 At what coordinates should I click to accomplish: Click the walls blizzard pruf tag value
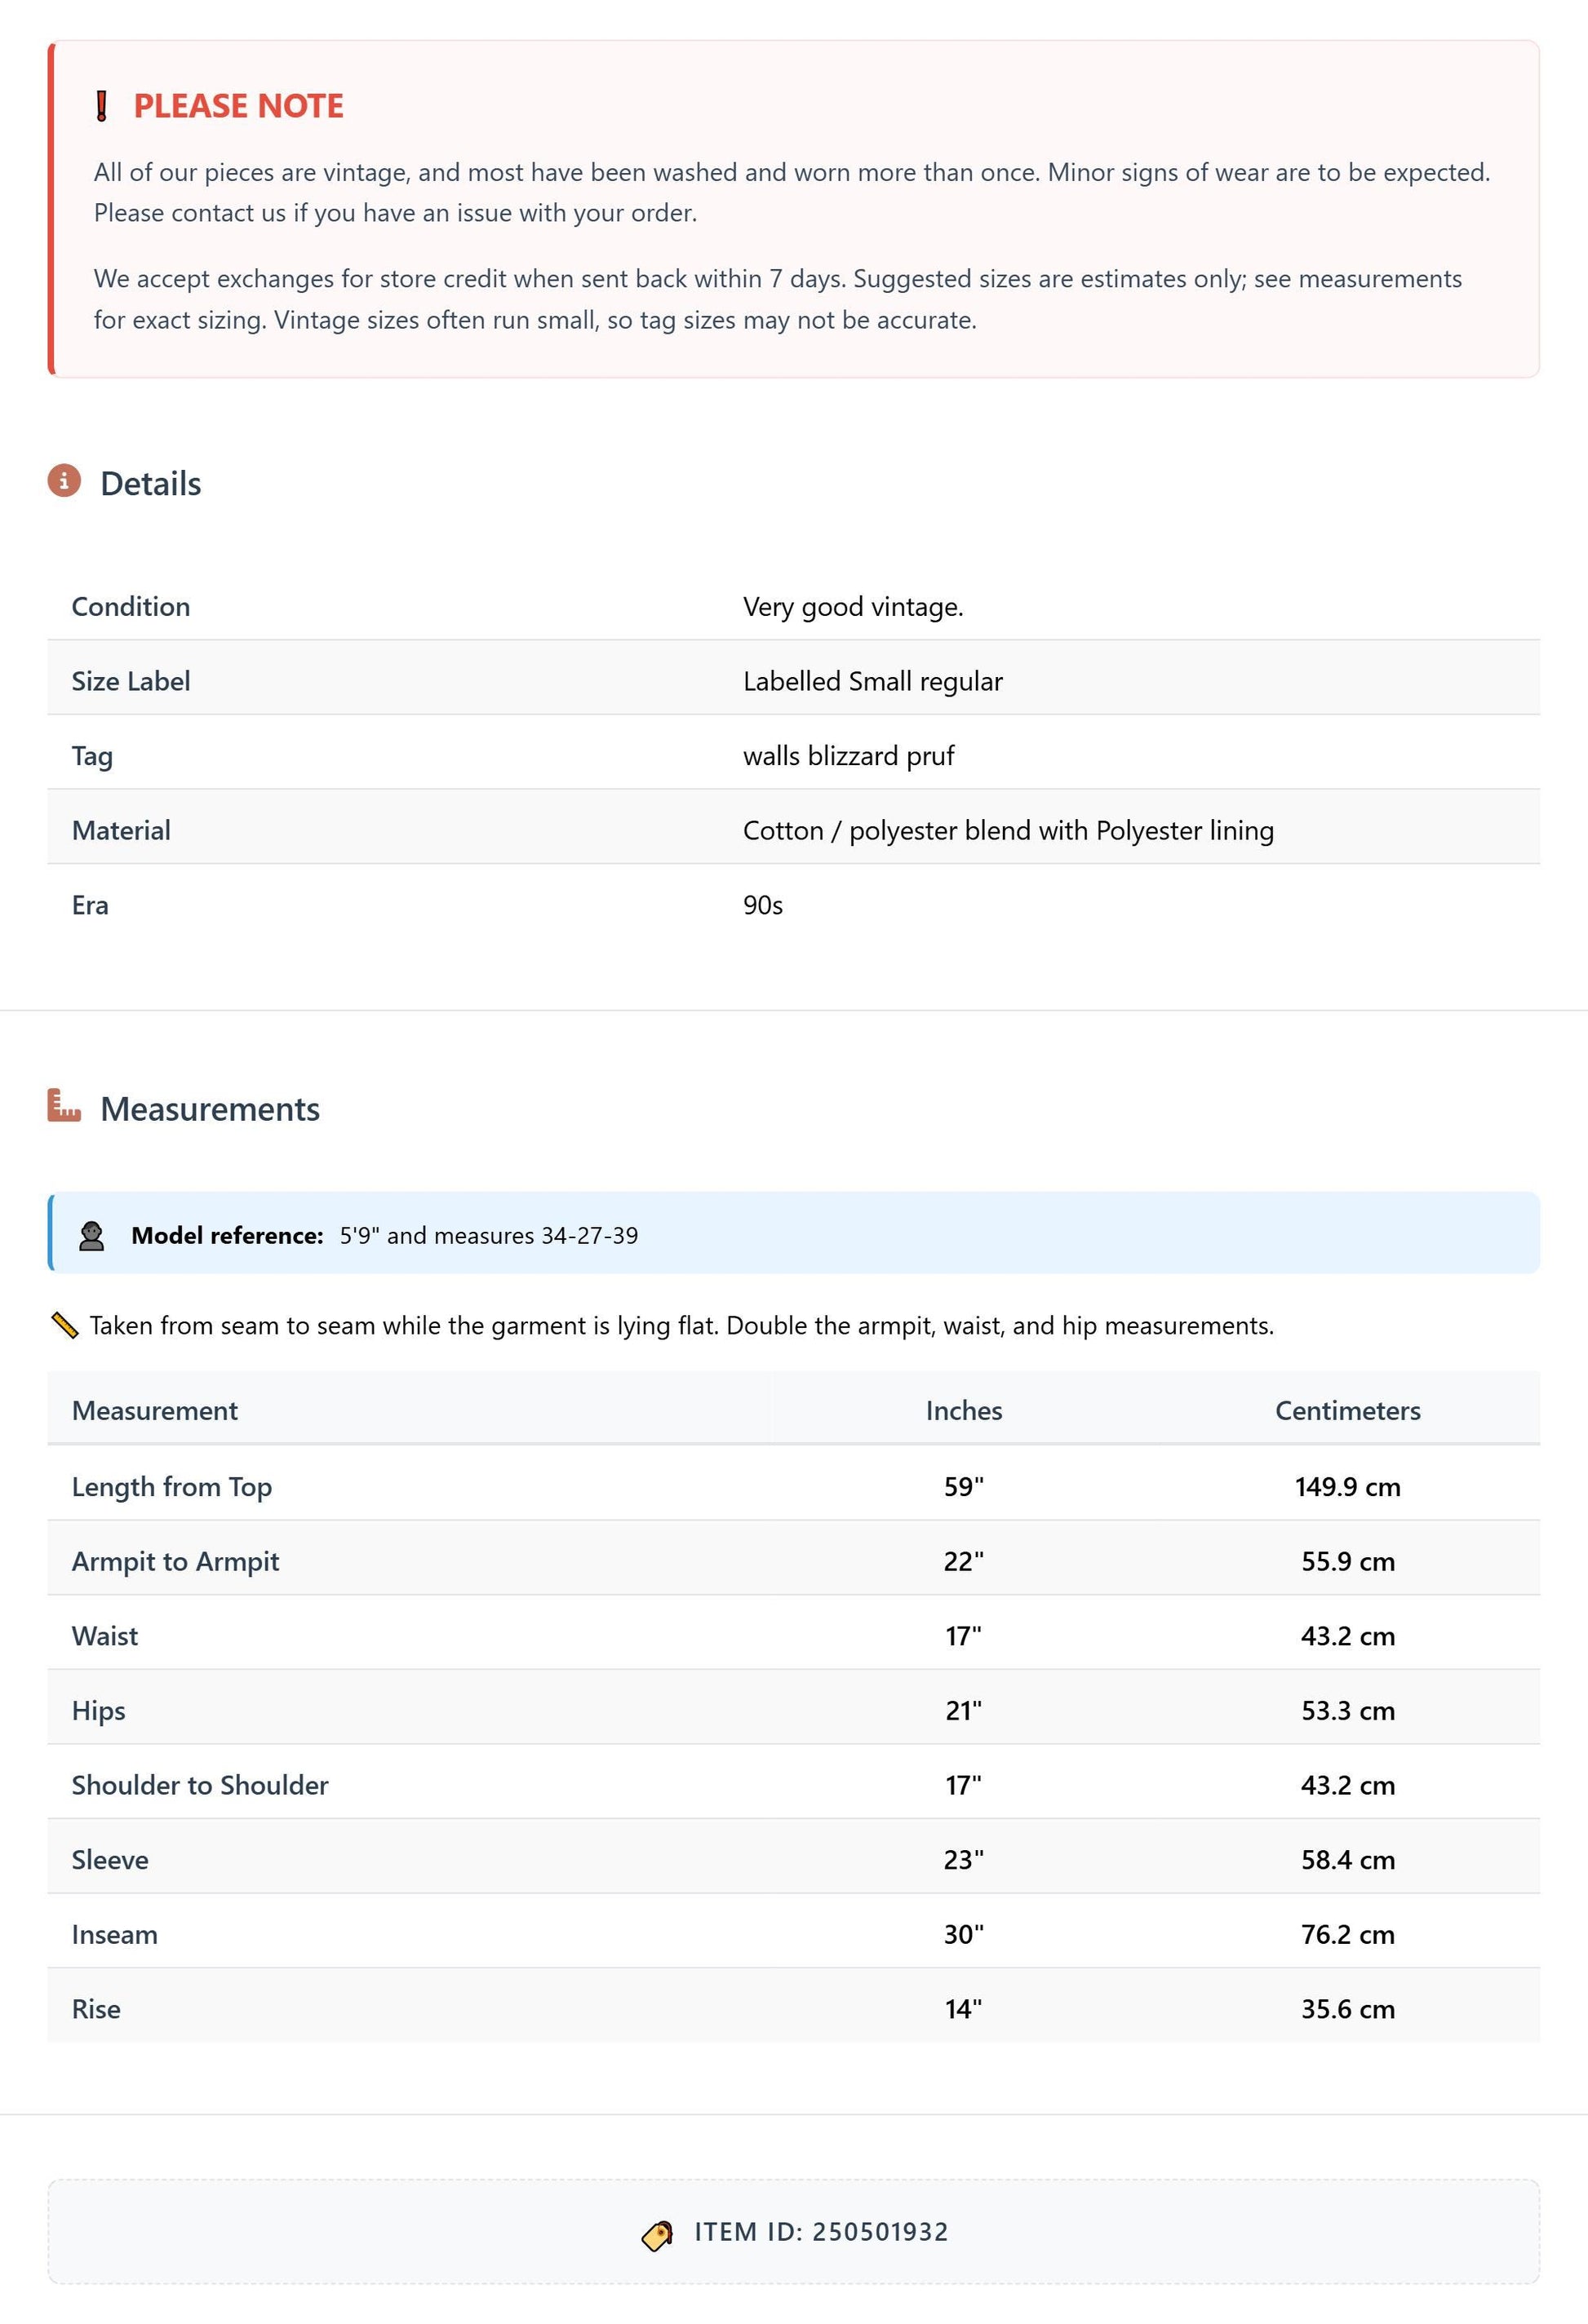[849, 756]
